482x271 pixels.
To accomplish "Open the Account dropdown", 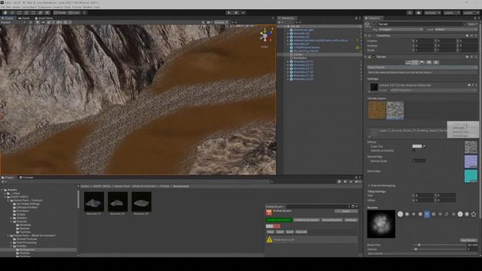I will click(432, 13).
